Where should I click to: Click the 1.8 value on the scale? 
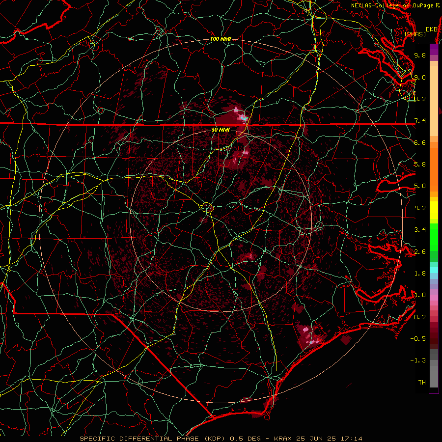420,274
